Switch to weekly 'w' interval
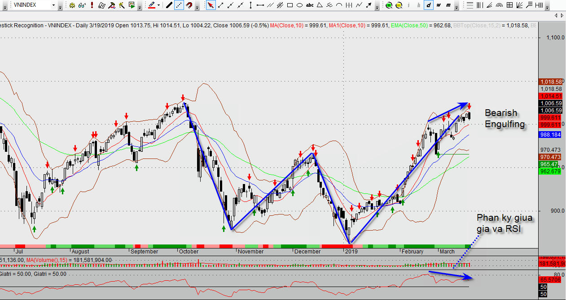This screenshot has height=300, width=566. click(x=438, y=5)
